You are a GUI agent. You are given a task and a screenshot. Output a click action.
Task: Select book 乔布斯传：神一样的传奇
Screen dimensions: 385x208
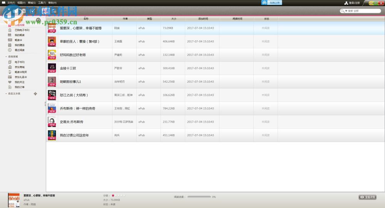click(215, 108)
